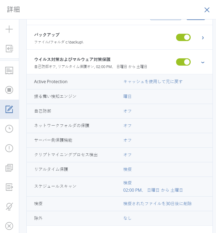Open the オフ setting for ネットワークフォルダの保護

pyautogui.click(x=128, y=126)
